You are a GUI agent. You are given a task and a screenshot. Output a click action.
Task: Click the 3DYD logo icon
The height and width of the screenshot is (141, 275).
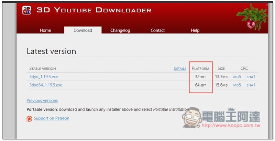point(27,10)
